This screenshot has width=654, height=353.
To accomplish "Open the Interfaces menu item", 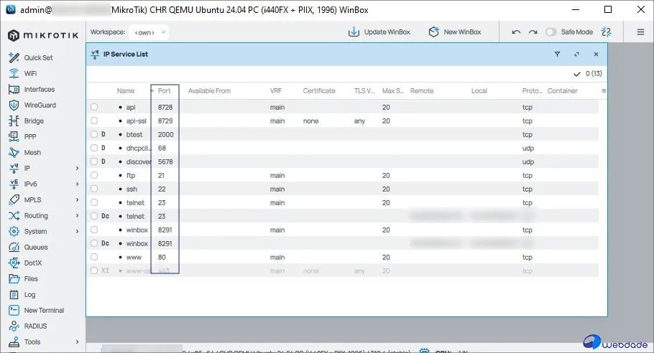I will (x=39, y=90).
